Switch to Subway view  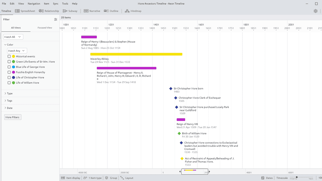click(x=70, y=11)
